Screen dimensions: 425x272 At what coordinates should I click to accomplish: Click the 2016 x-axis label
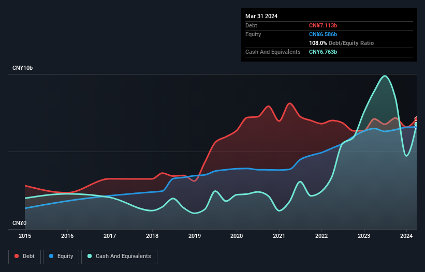pos(67,236)
